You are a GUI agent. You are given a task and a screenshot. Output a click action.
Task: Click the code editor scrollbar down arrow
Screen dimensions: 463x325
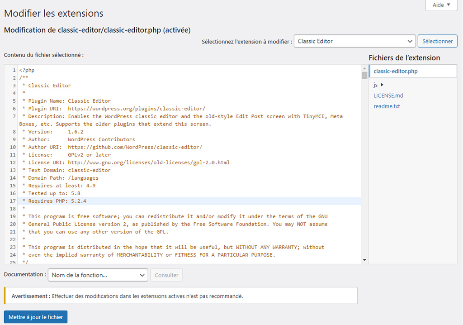pyautogui.click(x=364, y=260)
